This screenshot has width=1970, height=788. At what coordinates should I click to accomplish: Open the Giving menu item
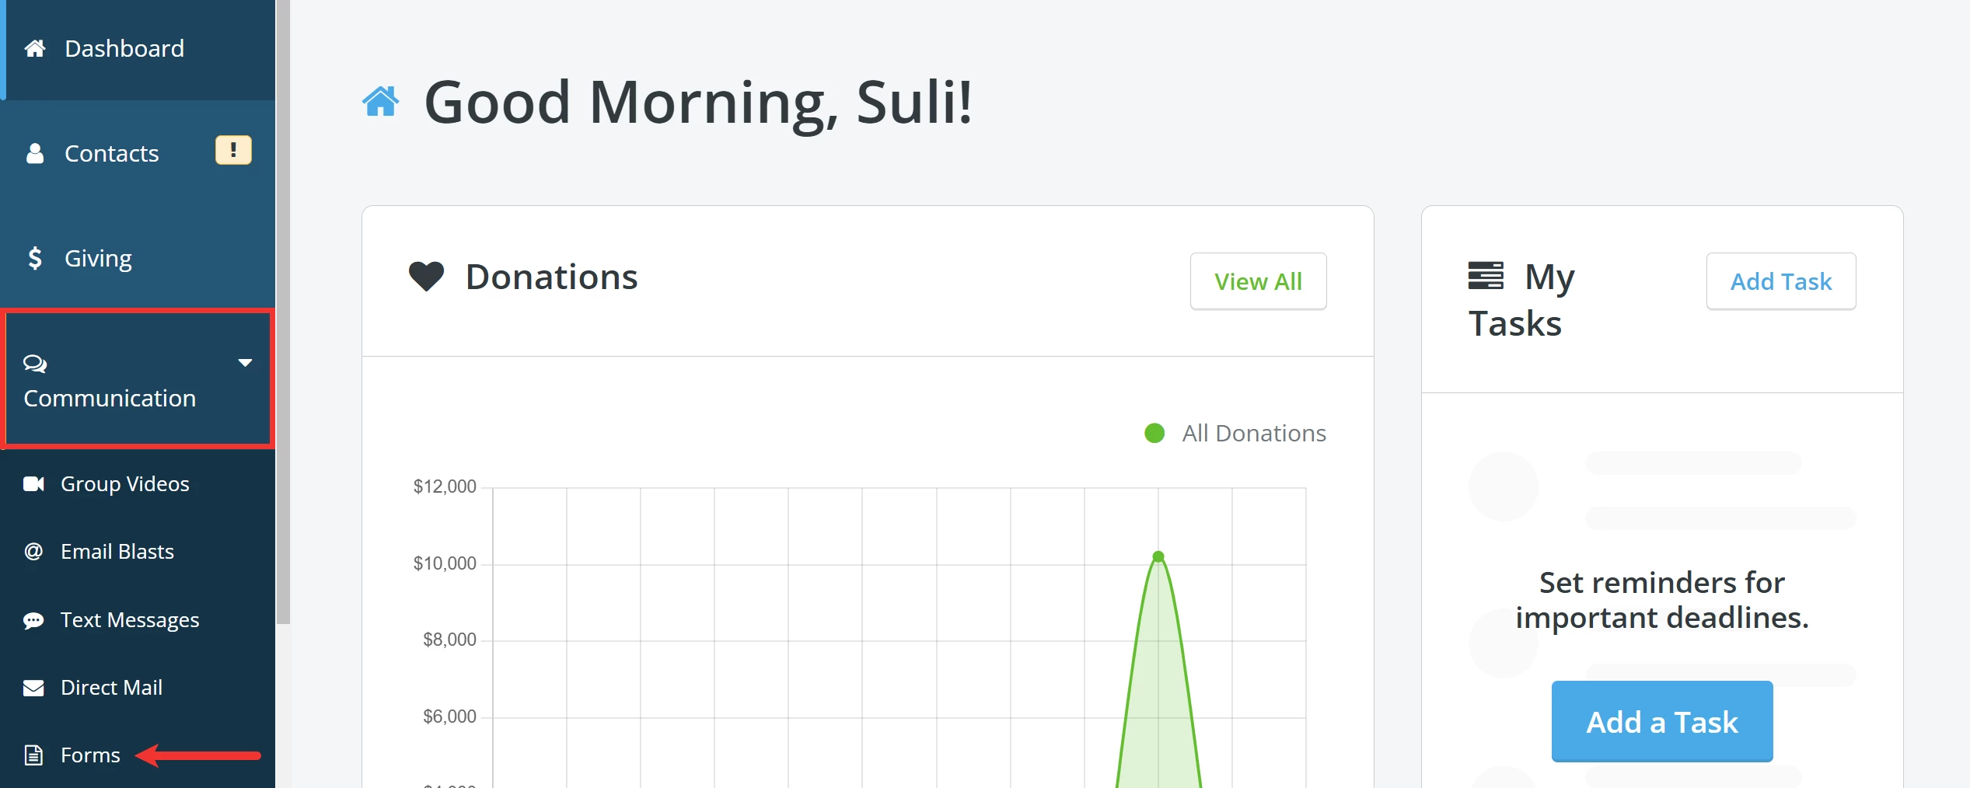138,258
